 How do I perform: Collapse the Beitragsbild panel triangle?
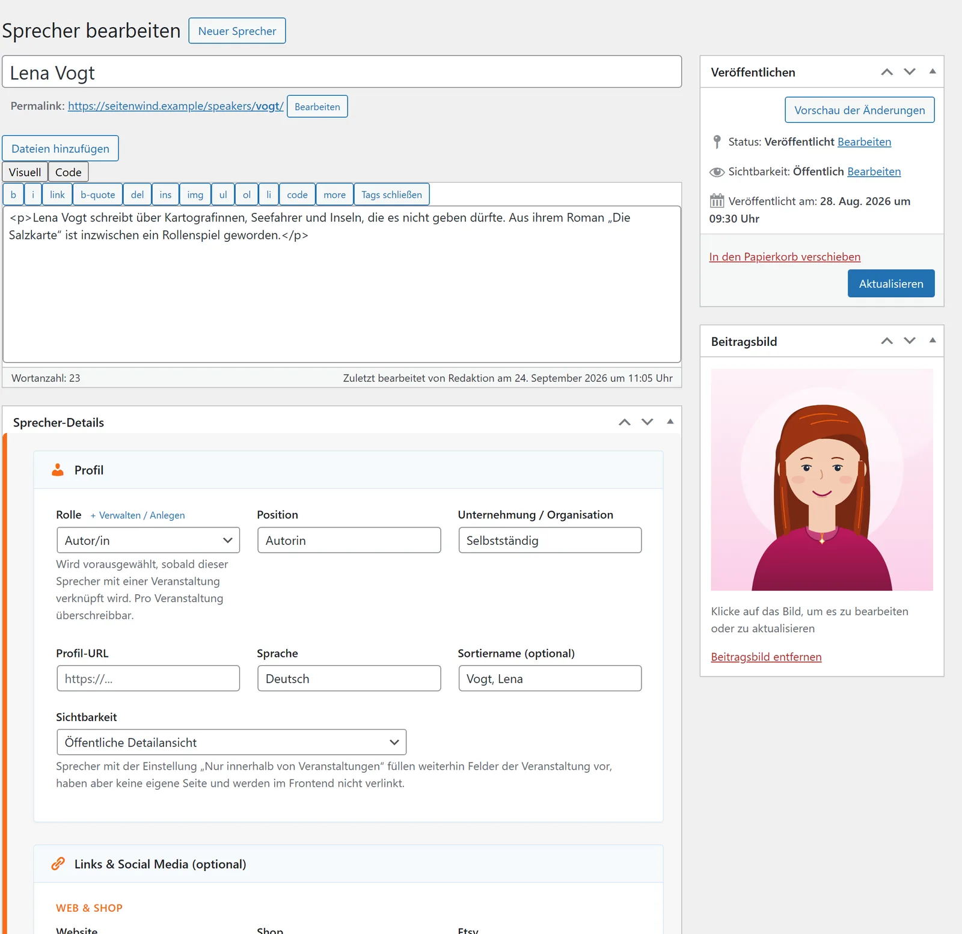tap(933, 340)
